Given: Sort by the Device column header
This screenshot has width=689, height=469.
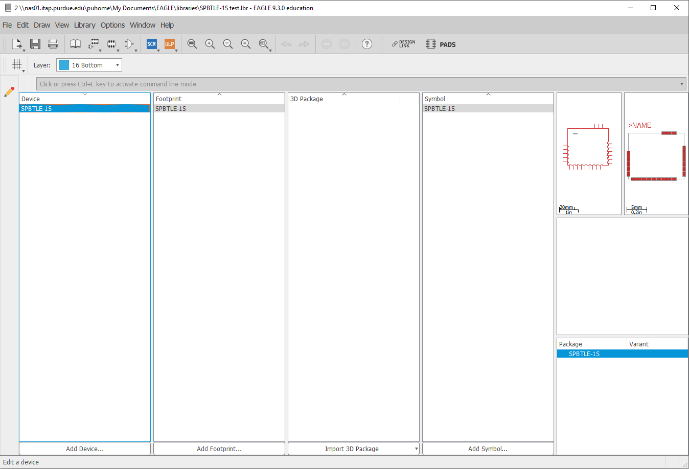Looking at the screenshot, I should tap(85, 99).
